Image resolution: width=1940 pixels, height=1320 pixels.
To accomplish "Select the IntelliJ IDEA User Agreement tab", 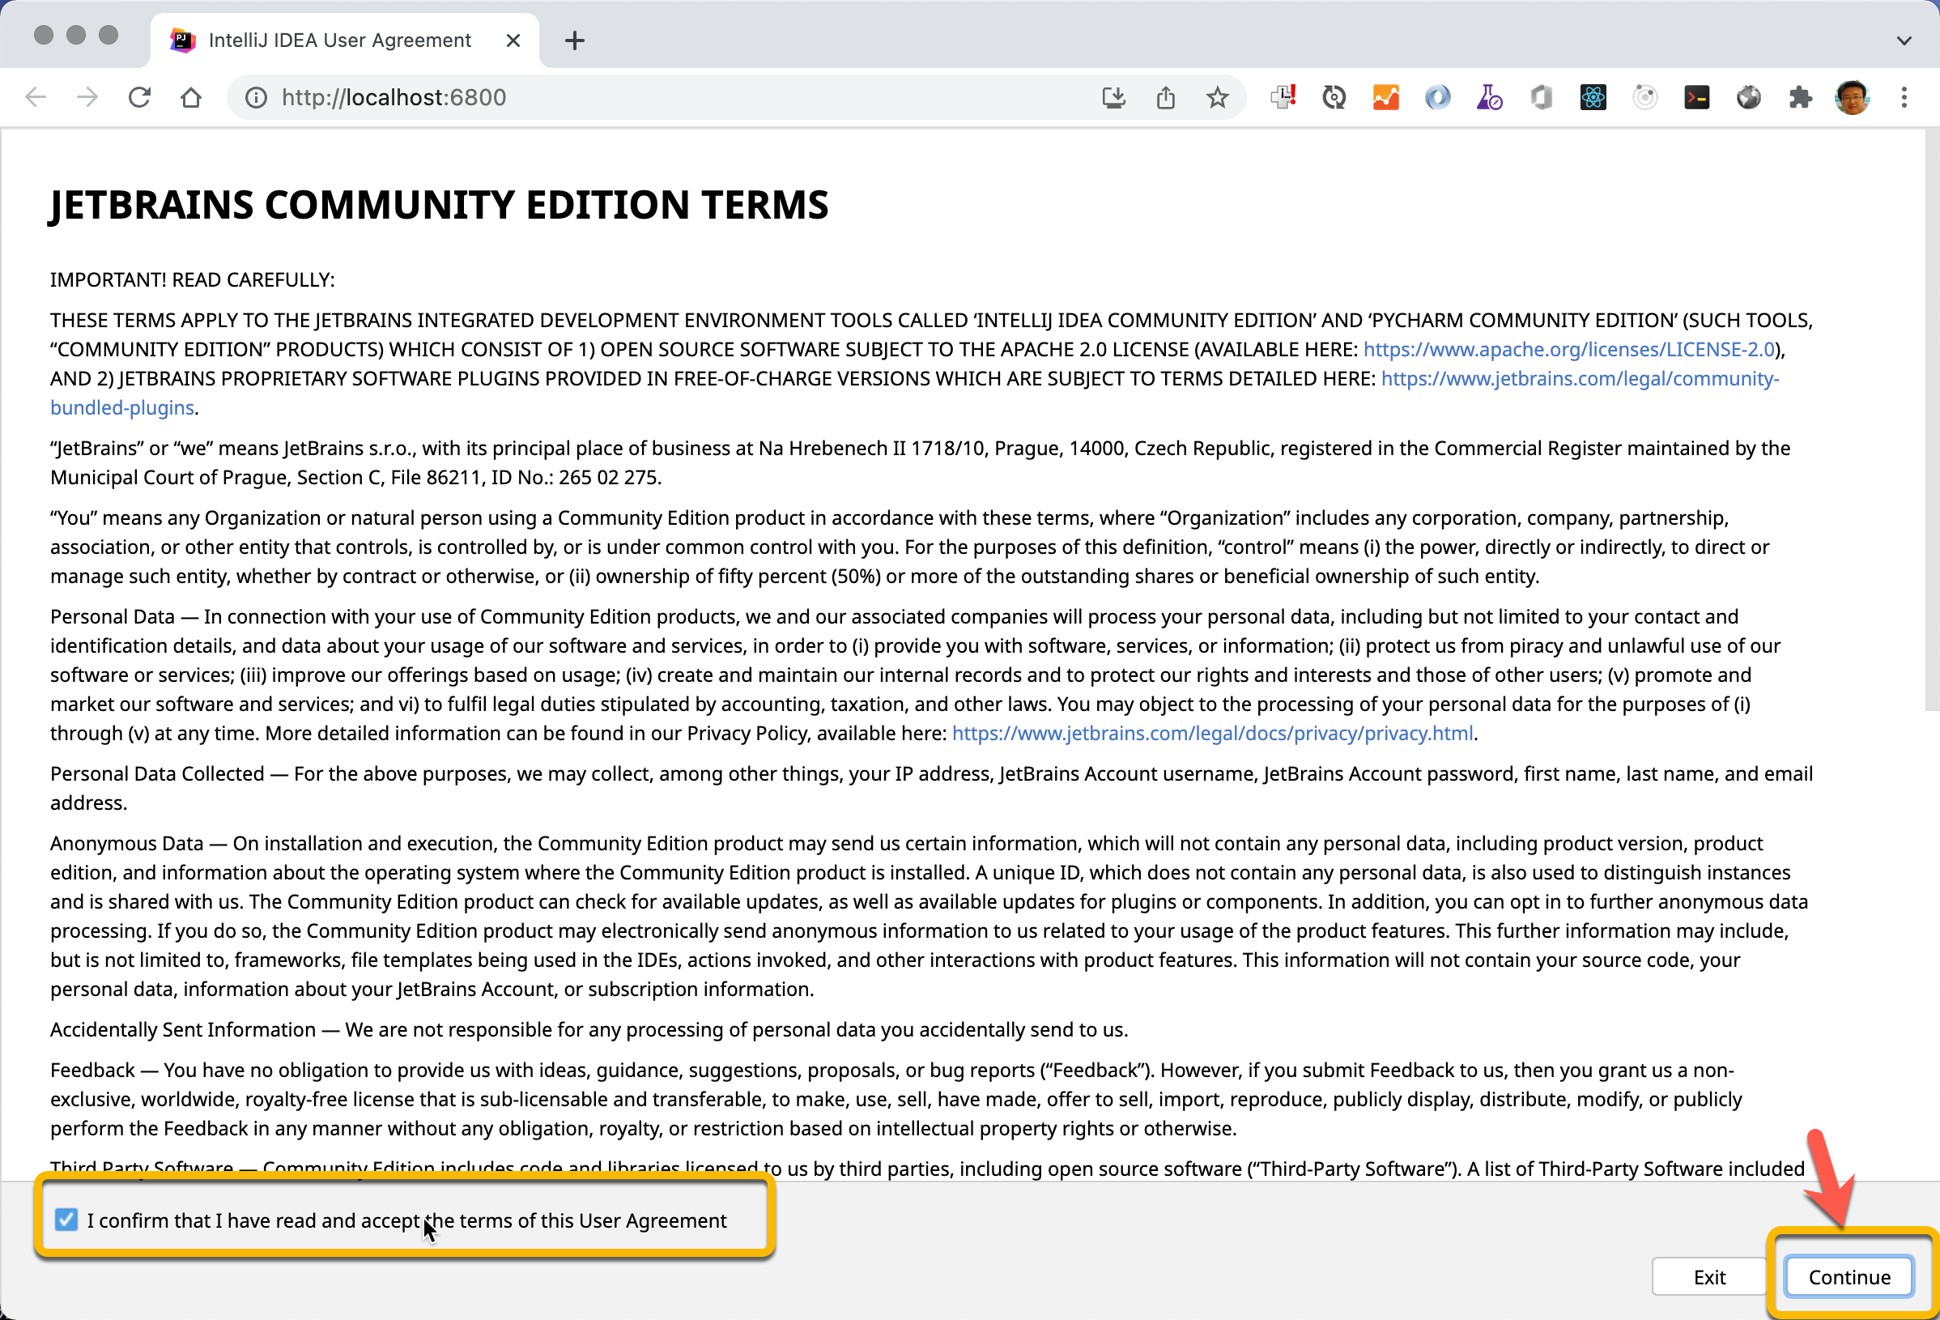I will 345,40.
